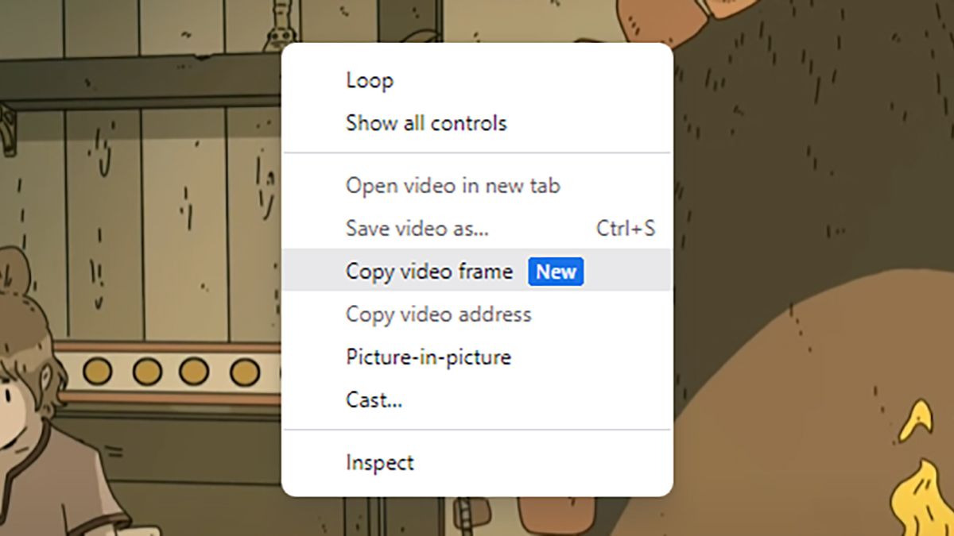Viewport: 954px width, 536px height.
Task: Select Loop at the top of the menu
Action: (369, 79)
